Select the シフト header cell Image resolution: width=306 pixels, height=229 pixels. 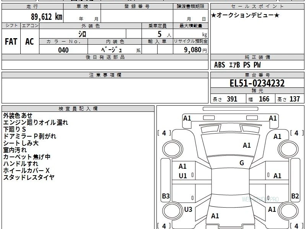click(x=11, y=26)
